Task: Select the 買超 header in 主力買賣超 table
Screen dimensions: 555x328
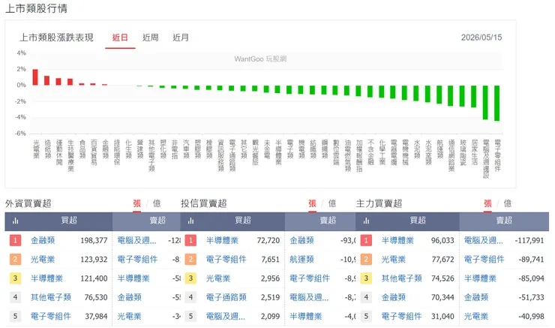Action: 418,221
